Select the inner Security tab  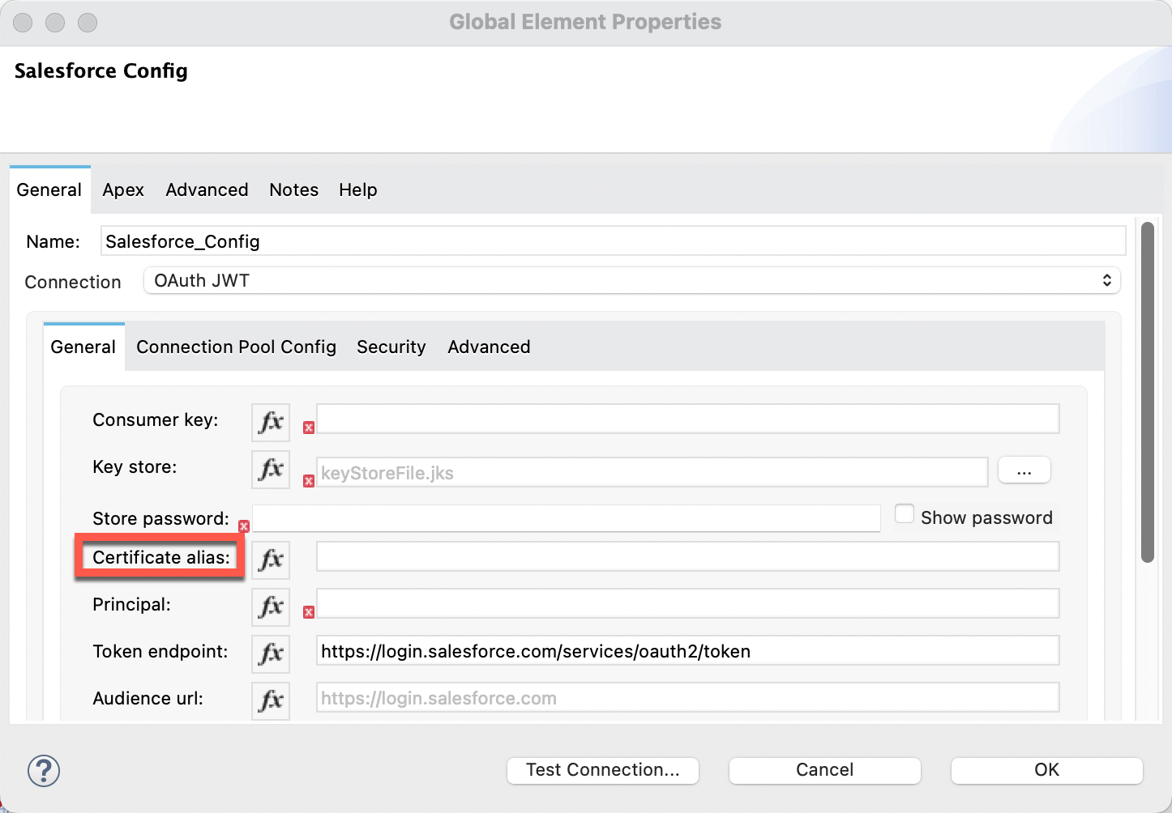[391, 347]
